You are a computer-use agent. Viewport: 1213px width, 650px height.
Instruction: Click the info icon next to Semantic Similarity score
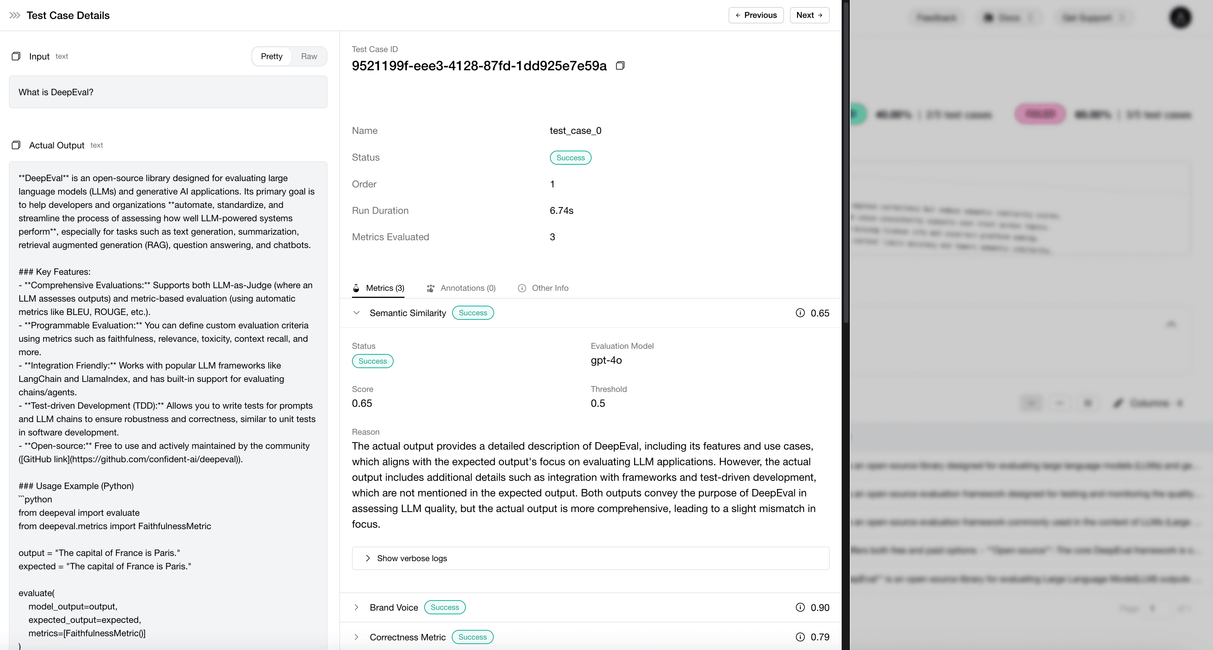point(800,312)
